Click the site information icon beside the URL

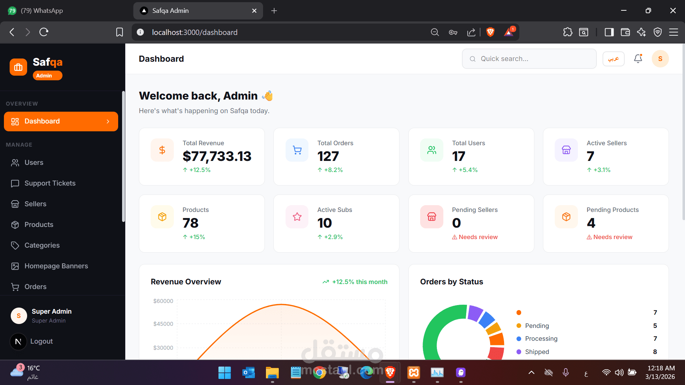[140, 32]
